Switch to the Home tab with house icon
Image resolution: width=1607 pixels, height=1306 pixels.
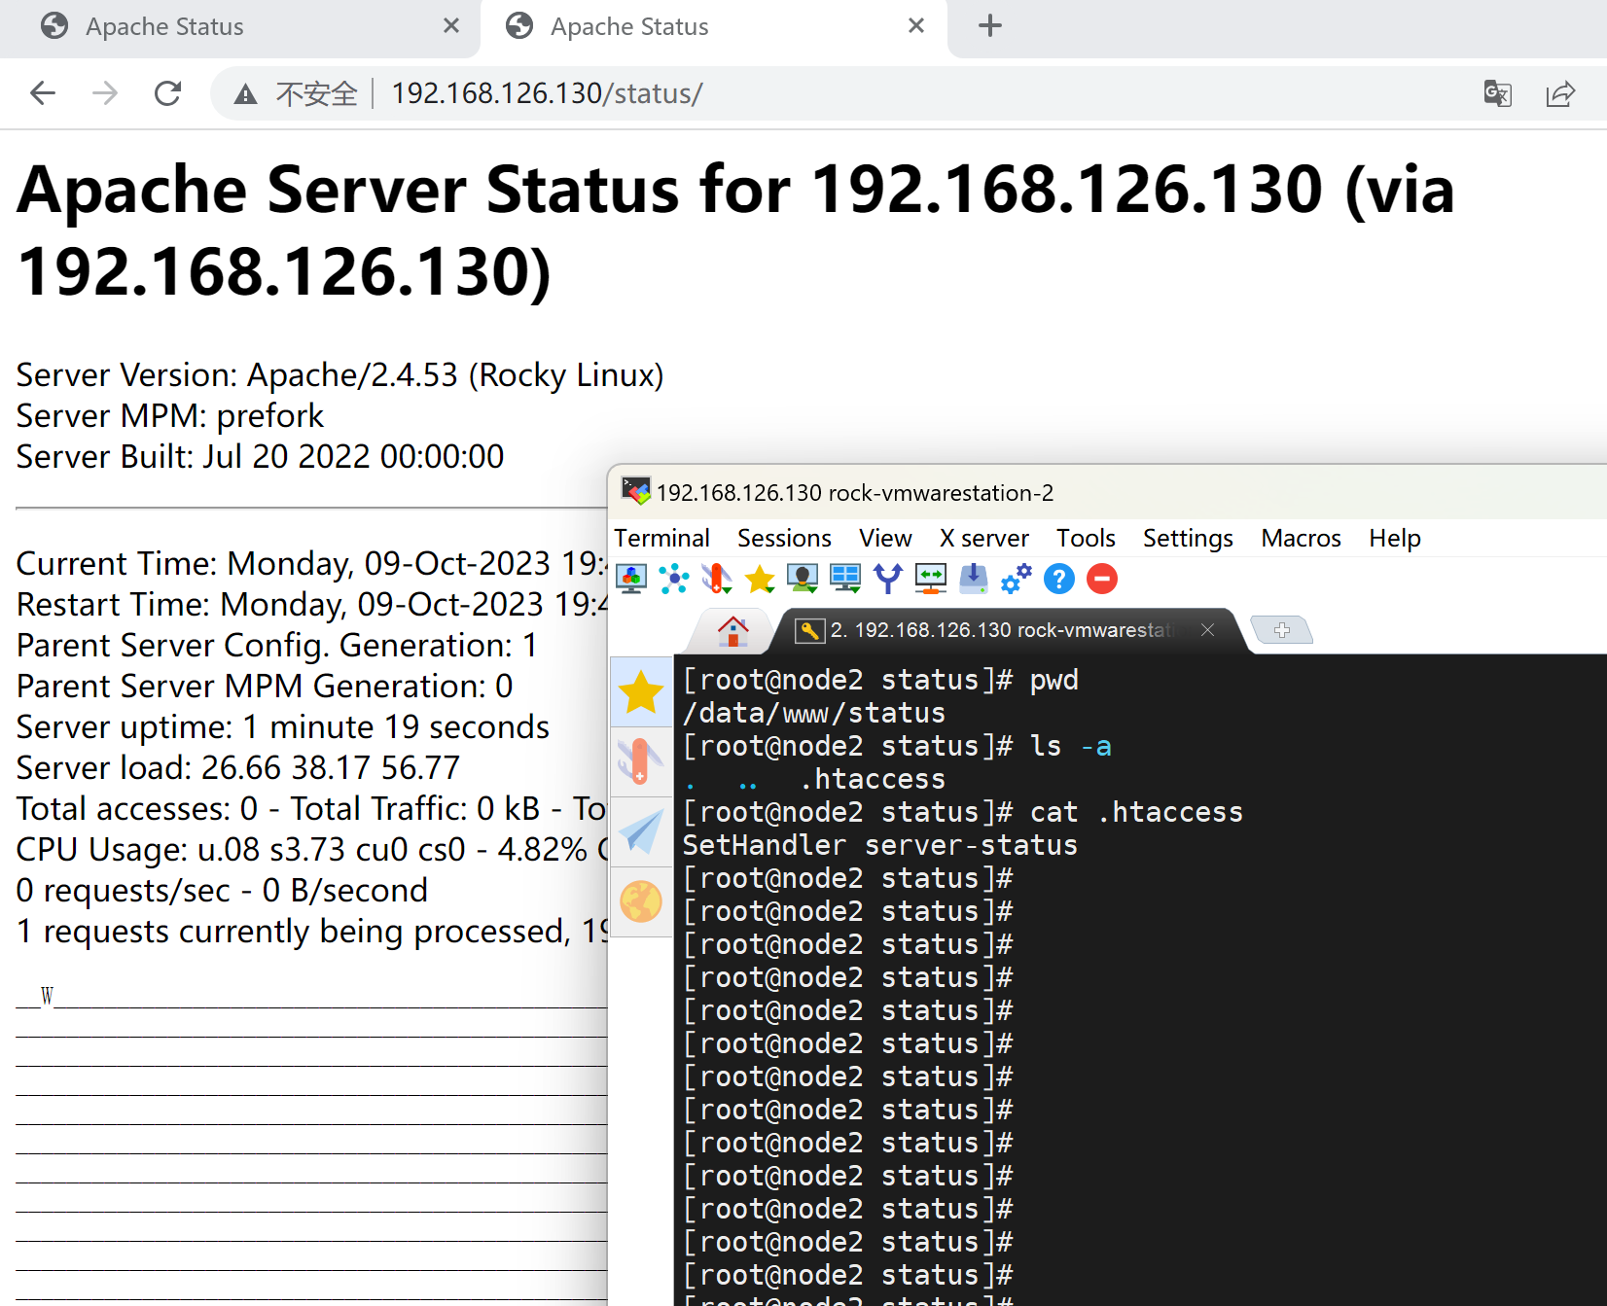click(732, 631)
